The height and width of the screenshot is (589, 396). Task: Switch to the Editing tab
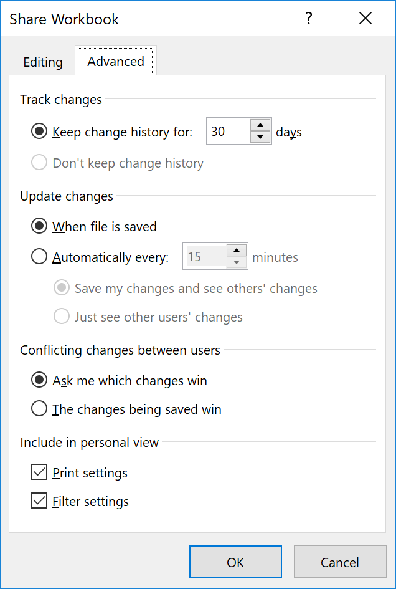(x=43, y=62)
